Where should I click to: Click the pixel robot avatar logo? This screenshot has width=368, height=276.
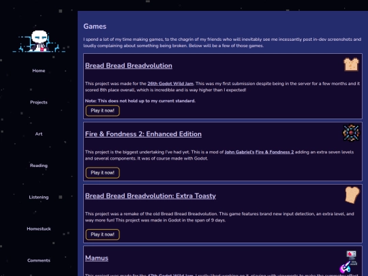(x=39, y=41)
